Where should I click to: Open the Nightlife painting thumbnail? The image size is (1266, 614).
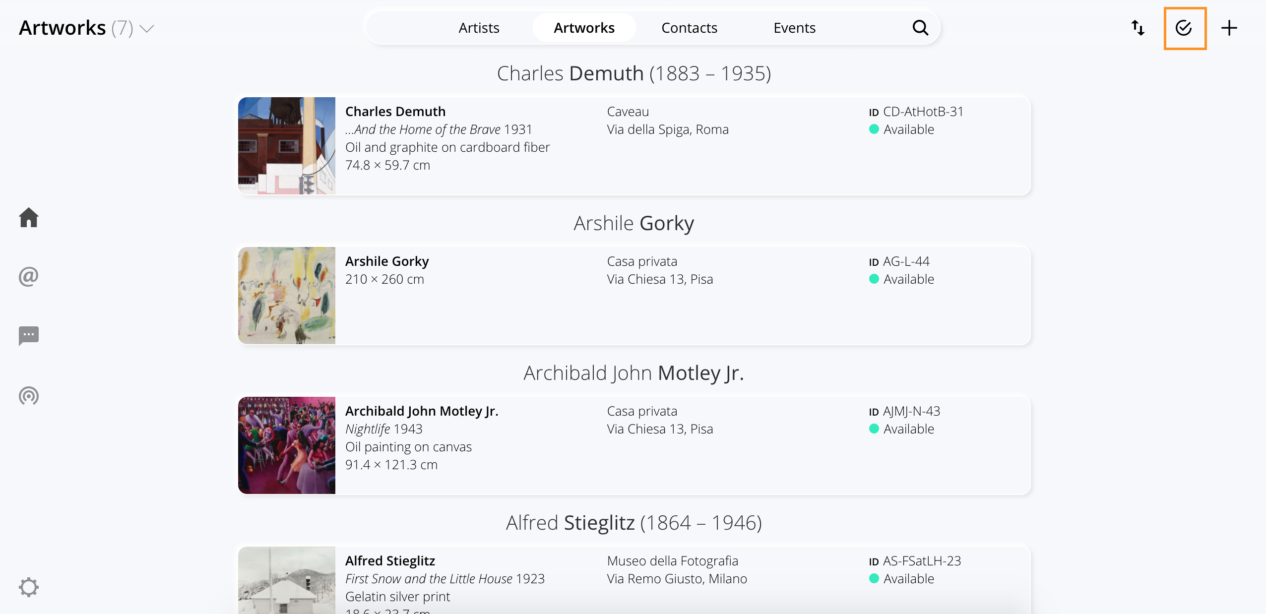(287, 445)
